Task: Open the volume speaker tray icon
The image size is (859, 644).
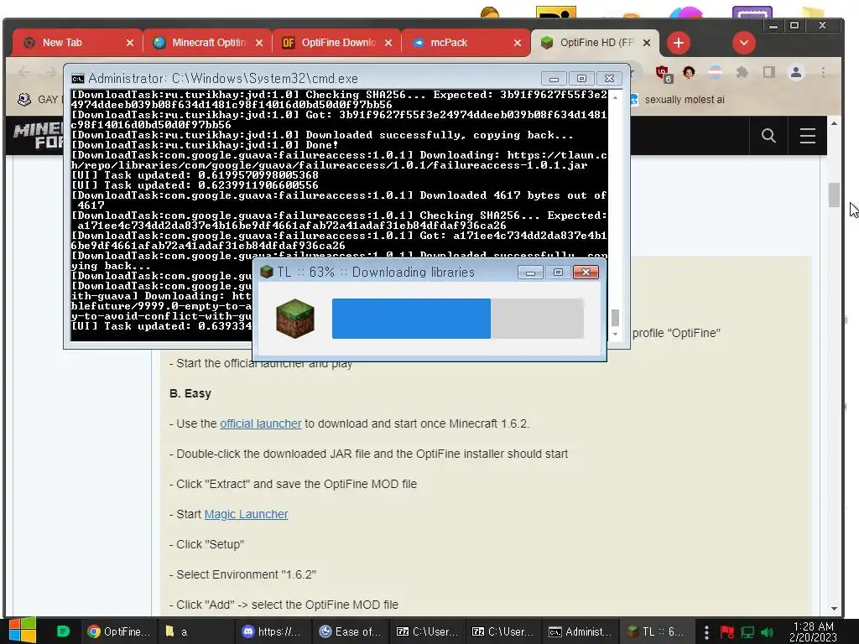Action: tap(767, 632)
